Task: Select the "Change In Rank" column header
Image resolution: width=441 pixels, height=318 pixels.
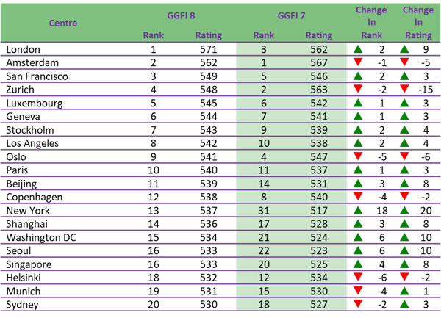Action: pyautogui.click(x=370, y=22)
